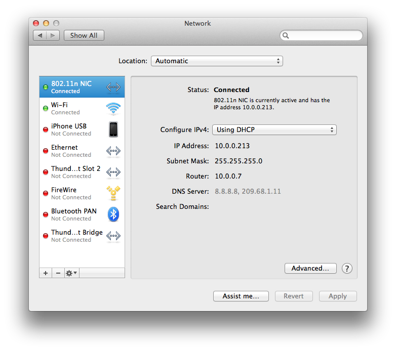Click the Wi-Fi signal icon
The width and height of the screenshot is (396, 351).
(113, 108)
